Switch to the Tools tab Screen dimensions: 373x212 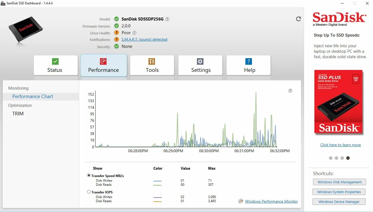[x=152, y=65]
